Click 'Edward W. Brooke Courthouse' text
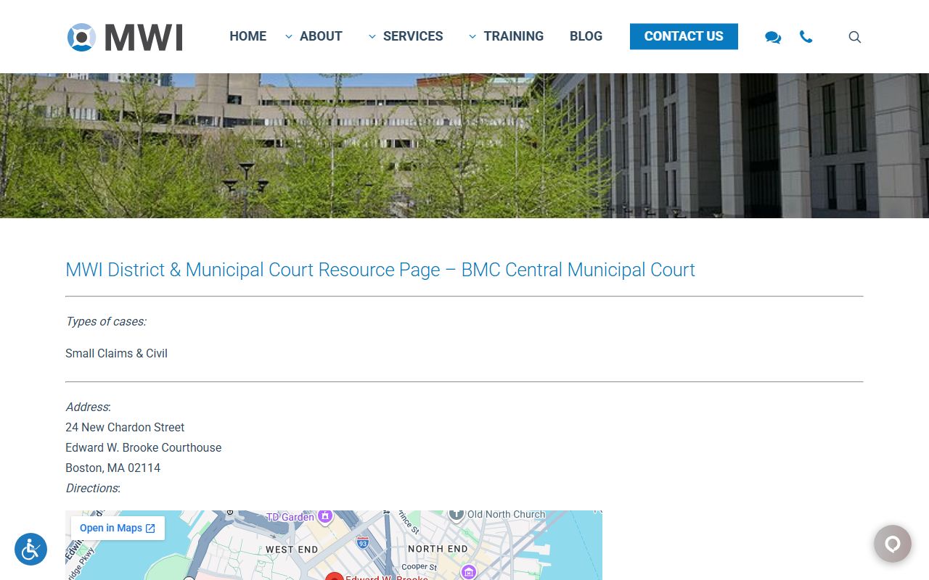The width and height of the screenshot is (929, 580). [143, 447]
